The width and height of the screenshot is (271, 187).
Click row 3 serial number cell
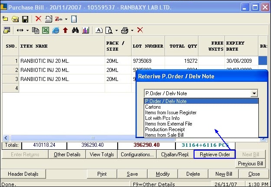11,79
